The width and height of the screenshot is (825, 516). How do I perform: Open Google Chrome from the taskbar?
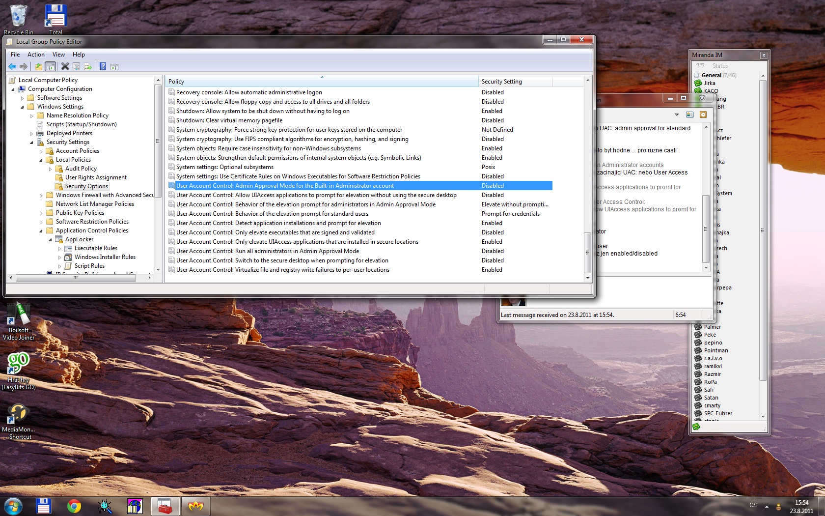pos(74,506)
